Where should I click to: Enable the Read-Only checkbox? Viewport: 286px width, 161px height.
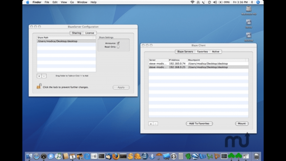tap(118, 47)
